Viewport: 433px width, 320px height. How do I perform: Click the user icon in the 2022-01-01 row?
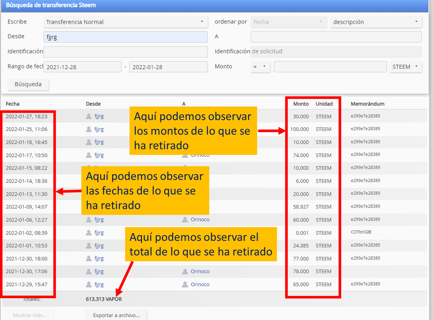coord(89,245)
